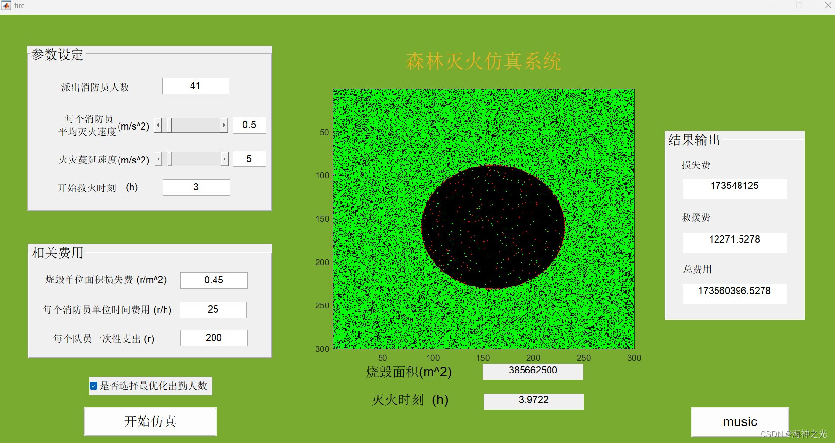Click the MATLAB icon in the title bar

(x=6, y=6)
